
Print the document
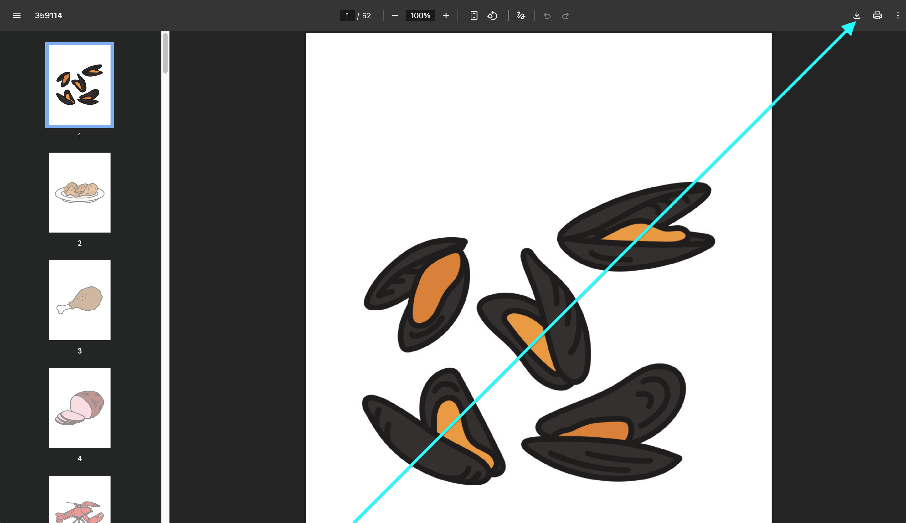click(x=877, y=15)
